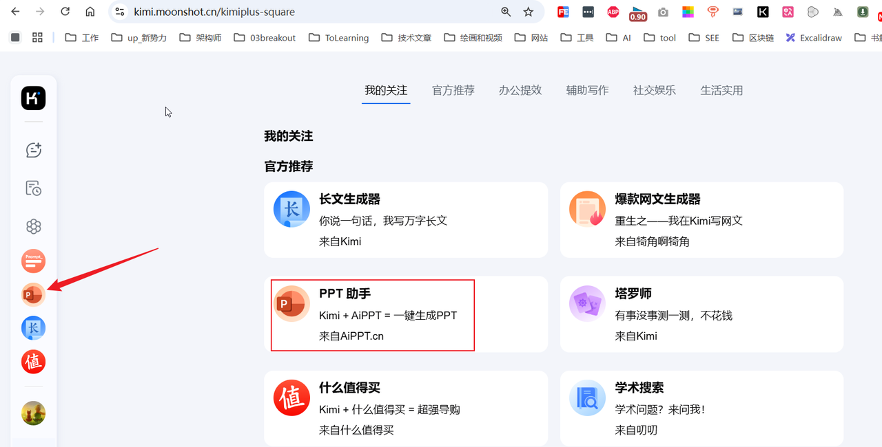Click the extension showing 0.90 badge
Image resolution: width=882 pixels, height=447 pixels.
tap(638, 12)
